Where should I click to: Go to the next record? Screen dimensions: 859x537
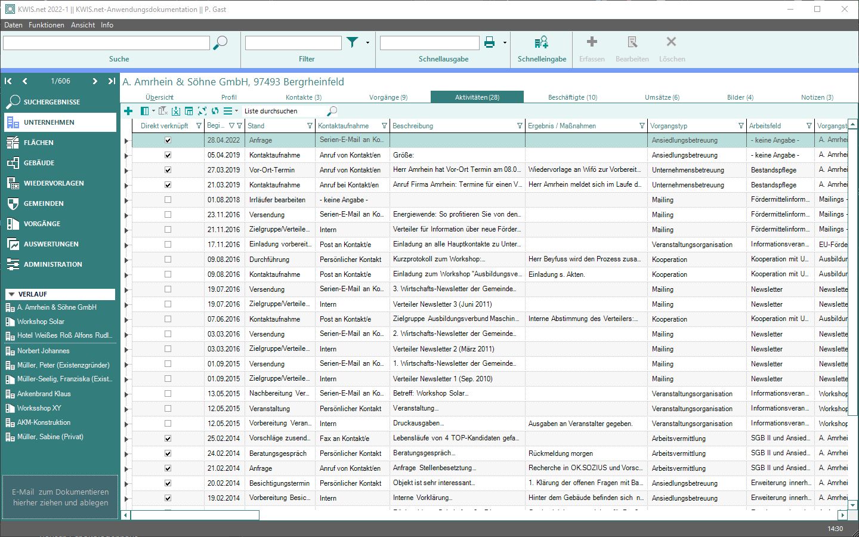(95, 81)
